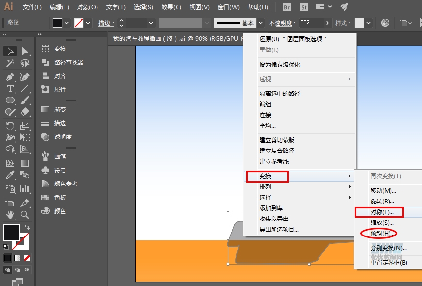Open the stroke weight dropdown

click(x=151, y=22)
